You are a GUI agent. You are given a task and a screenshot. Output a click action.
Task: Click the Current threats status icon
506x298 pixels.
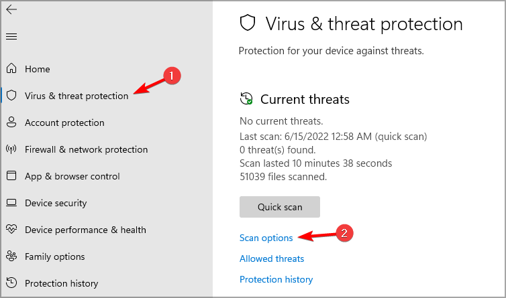click(246, 99)
